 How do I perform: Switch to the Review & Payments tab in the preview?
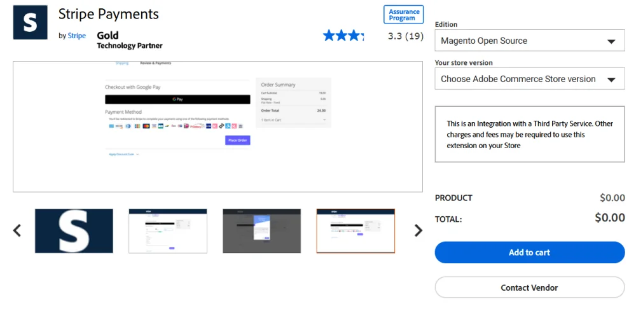point(156,64)
